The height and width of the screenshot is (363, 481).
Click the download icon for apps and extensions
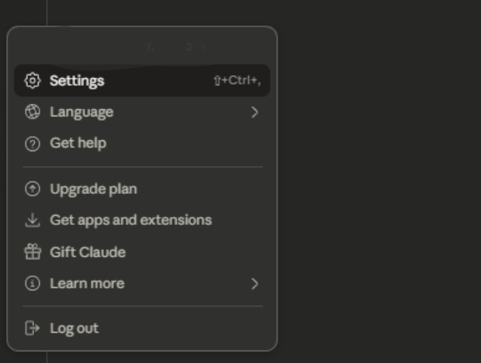32,220
